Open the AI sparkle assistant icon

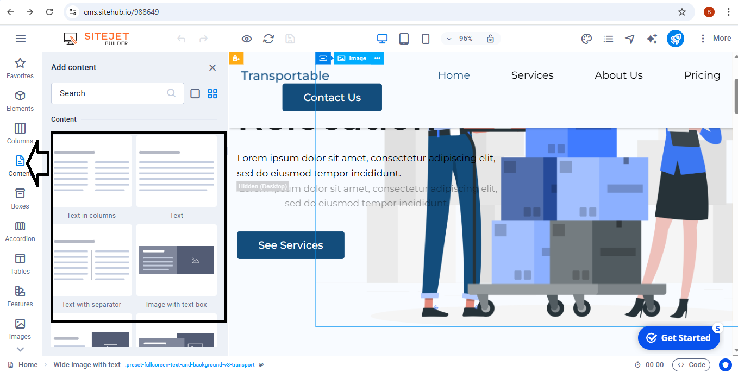tap(652, 39)
